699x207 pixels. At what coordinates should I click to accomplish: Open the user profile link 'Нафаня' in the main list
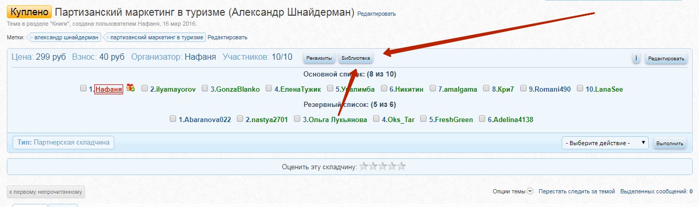pos(108,89)
